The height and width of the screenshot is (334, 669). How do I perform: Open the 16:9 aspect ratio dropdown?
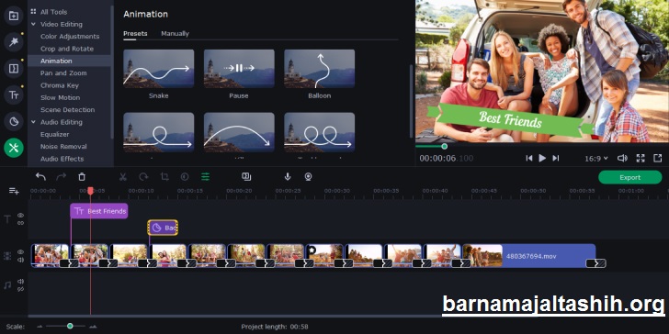click(x=596, y=159)
